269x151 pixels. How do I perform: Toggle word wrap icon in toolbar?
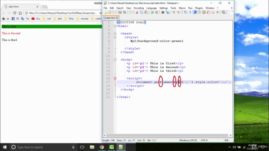coord(186,12)
